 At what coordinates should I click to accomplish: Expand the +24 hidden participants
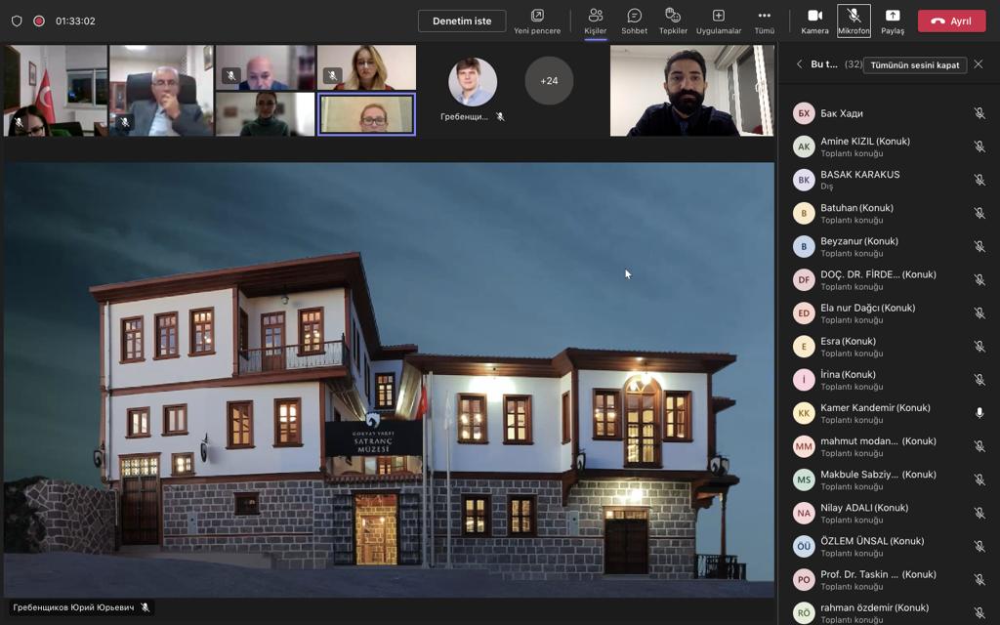coord(549,81)
